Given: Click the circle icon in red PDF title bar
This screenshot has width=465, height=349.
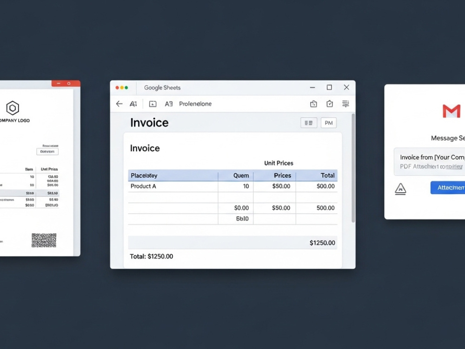Looking at the screenshot, I should [x=69, y=84].
